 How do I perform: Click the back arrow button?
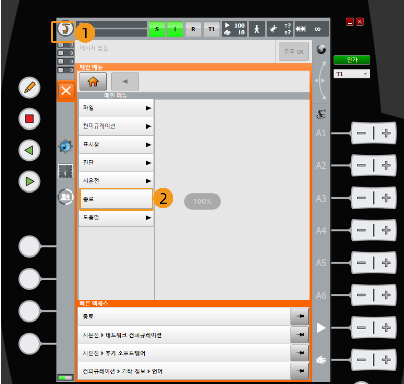(125, 82)
